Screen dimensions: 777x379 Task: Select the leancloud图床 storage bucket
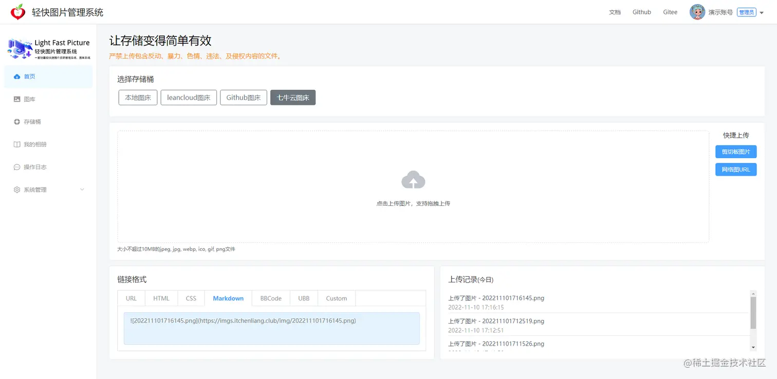189,98
